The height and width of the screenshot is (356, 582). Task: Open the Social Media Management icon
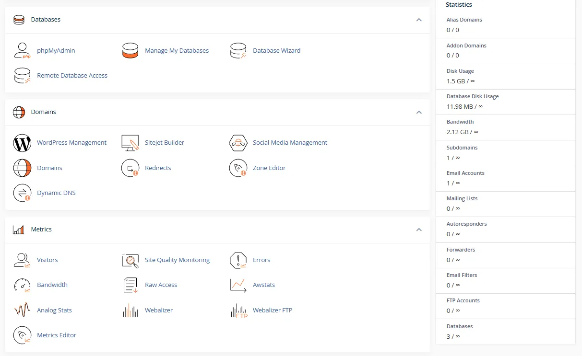[x=238, y=143]
